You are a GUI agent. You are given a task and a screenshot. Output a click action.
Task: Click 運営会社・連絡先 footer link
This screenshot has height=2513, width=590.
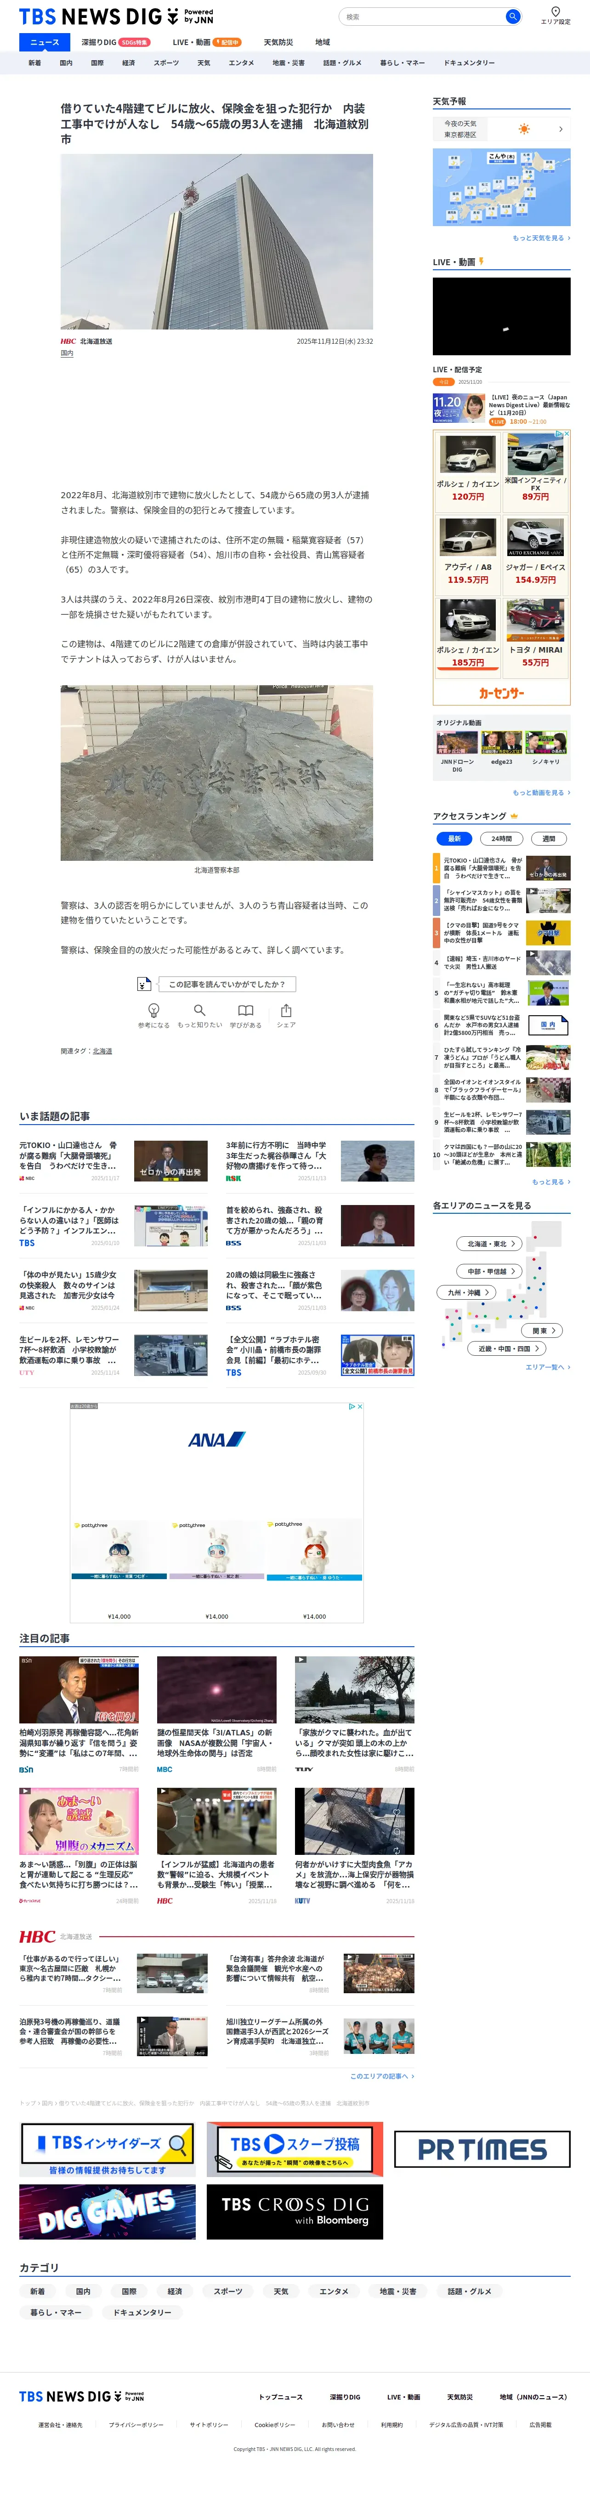coord(61,2424)
